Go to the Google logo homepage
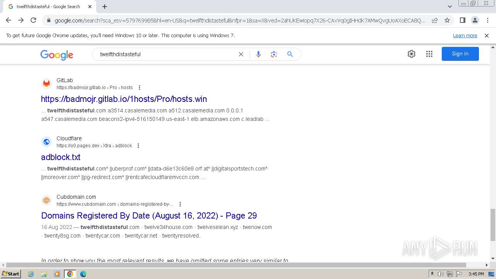This screenshot has width=496, height=279. 57,55
